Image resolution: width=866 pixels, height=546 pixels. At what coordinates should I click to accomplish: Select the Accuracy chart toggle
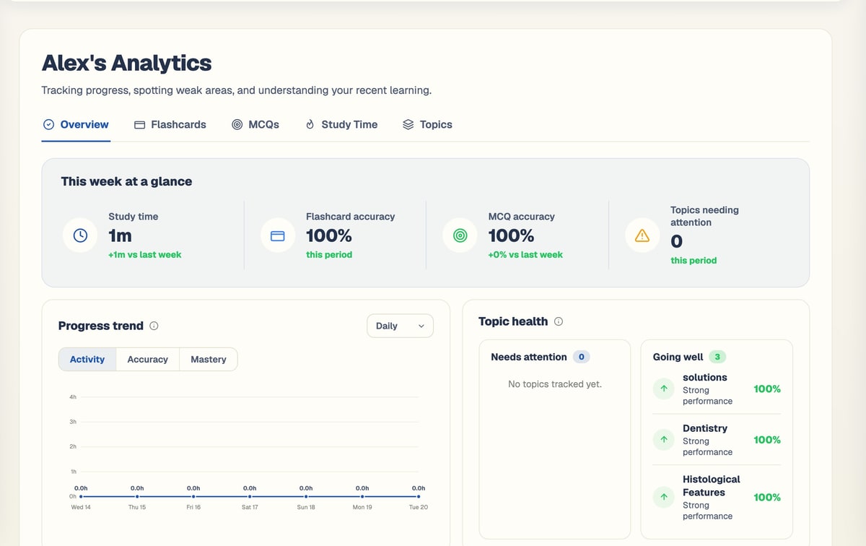point(147,359)
